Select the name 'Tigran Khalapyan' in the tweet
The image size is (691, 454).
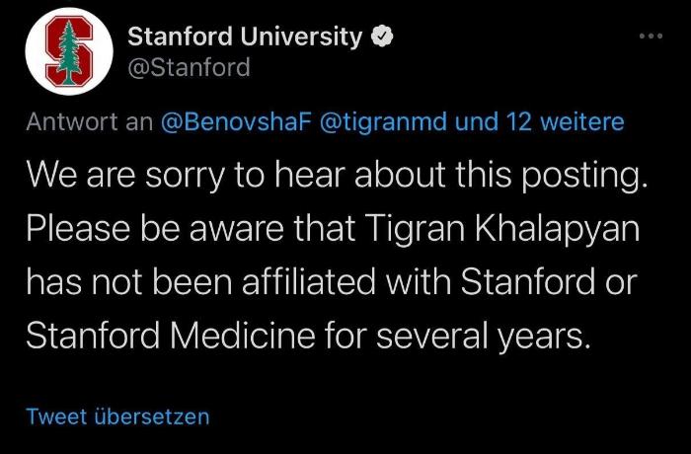tap(502, 230)
